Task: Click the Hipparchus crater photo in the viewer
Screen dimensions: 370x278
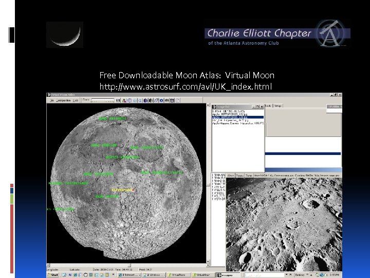Action: tap(284, 224)
